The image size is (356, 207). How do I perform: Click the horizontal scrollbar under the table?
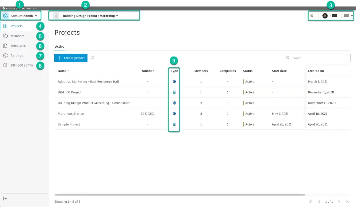pos(180,195)
